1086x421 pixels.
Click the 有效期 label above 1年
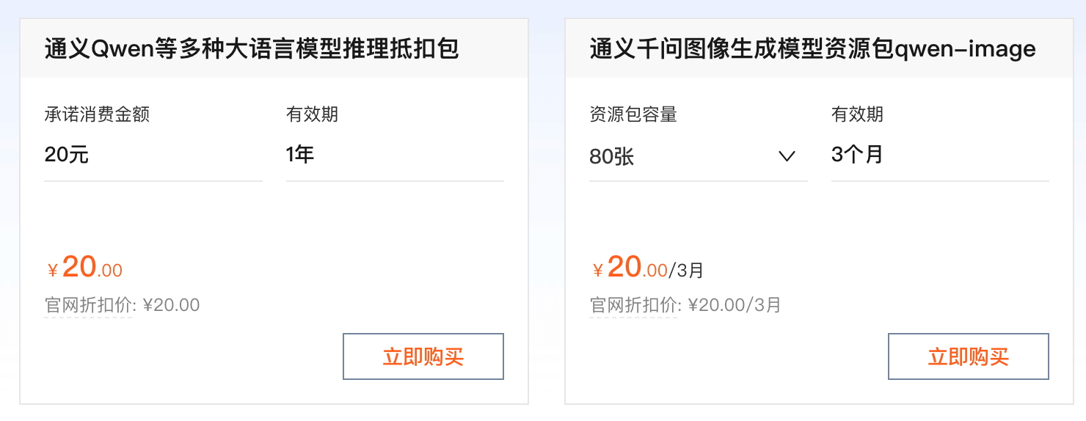coord(312,114)
